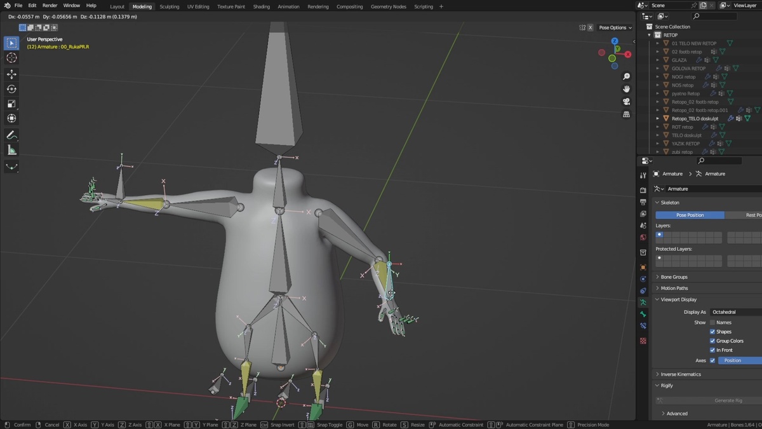This screenshot has width=762, height=429.
Task: Open the Bone properties tab
Action: click(643, 314)
